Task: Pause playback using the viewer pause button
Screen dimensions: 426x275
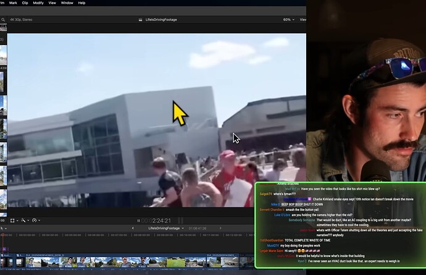Action: coord(138,220)
